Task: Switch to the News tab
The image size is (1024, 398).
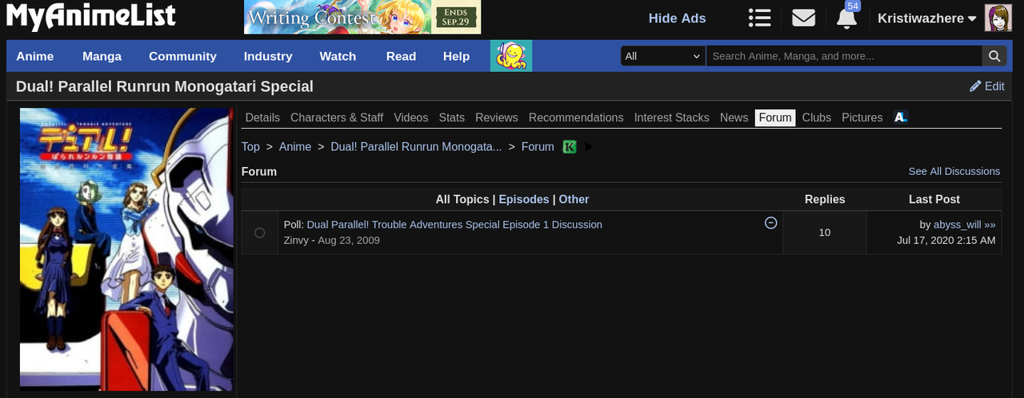Action: tap(734, 117)
